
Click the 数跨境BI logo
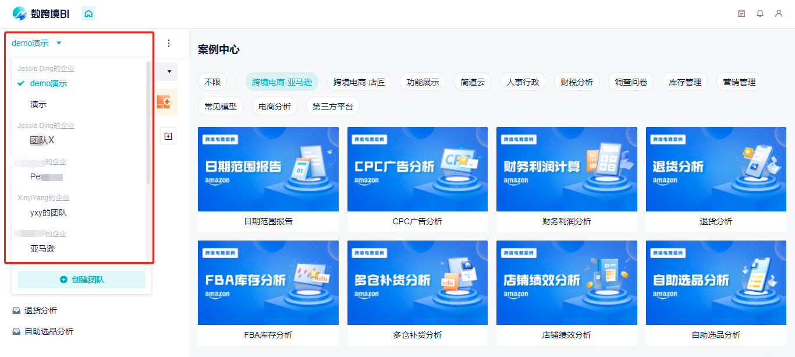tap(41, 13)
